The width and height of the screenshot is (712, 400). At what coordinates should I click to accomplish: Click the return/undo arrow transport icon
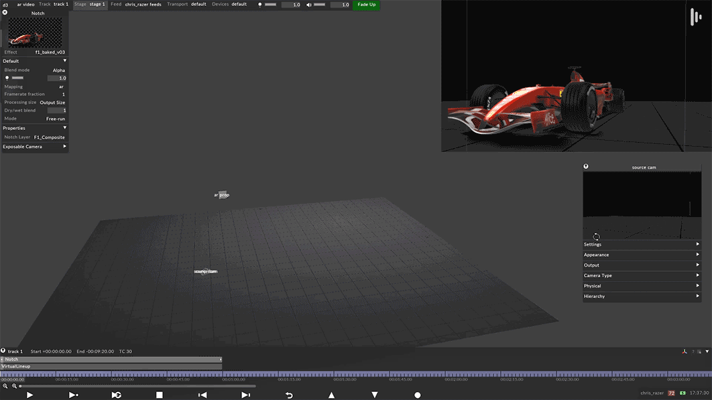289,395
